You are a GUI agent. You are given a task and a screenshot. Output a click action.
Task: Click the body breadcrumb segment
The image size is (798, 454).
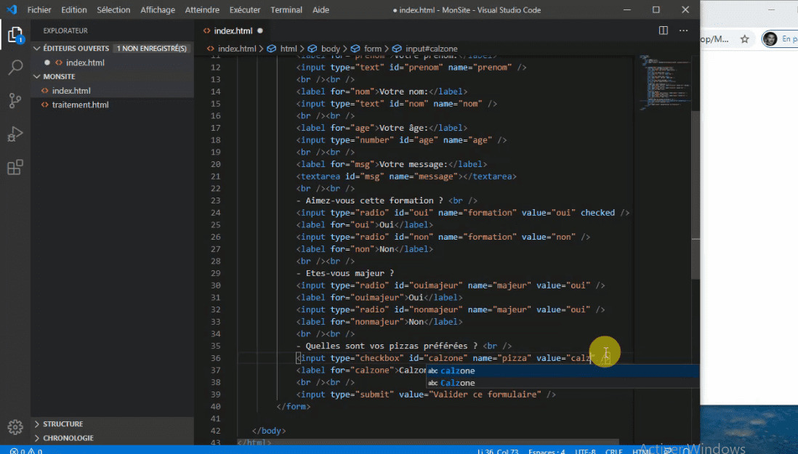[x=330, y=49]
